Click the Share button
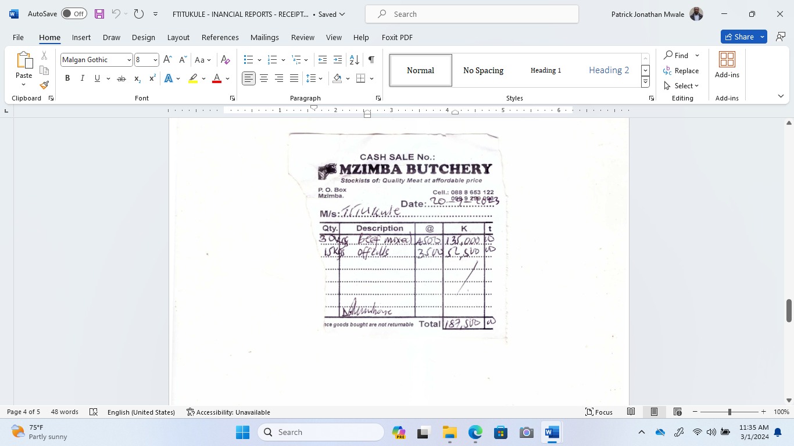794x446 pixels. tap(738, 37)
